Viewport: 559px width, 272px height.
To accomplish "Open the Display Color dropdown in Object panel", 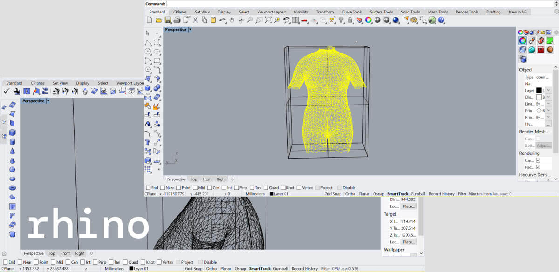I will coord(548,97).
